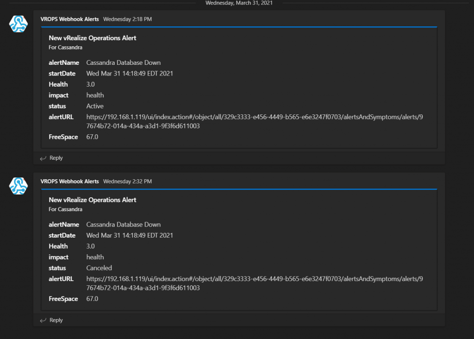Click the card title in the 2:18 PM message
Screen dimensions: 474x339
click(x=93, y=38)
